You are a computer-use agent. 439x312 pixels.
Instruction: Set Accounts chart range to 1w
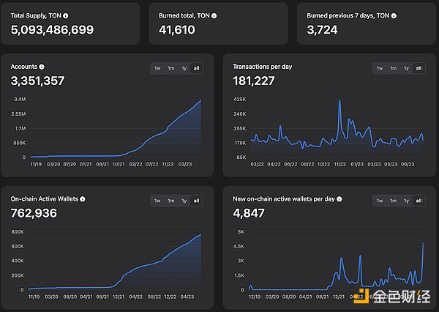click(157, 68)
